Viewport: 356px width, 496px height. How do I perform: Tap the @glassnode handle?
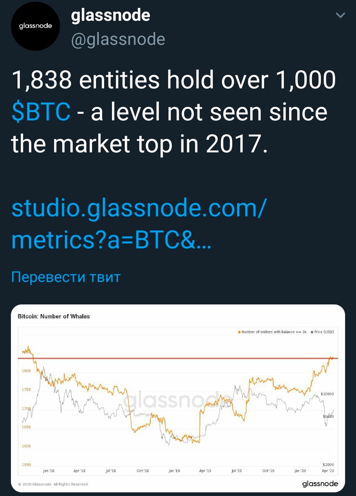pos(118,40)
